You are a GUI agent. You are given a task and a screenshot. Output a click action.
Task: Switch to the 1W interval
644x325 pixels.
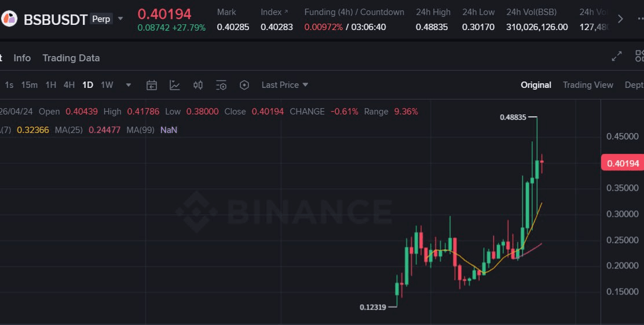(x=107, y=85)
